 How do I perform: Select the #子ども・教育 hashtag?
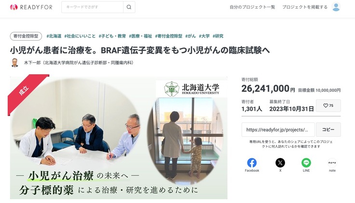112,36
